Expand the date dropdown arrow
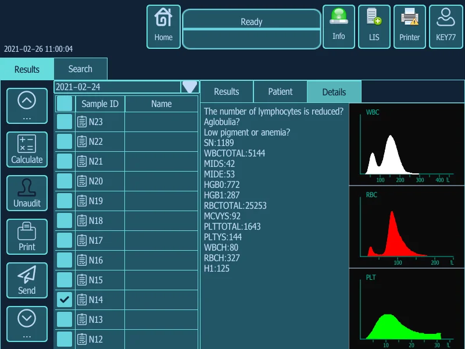 point(190,87)
